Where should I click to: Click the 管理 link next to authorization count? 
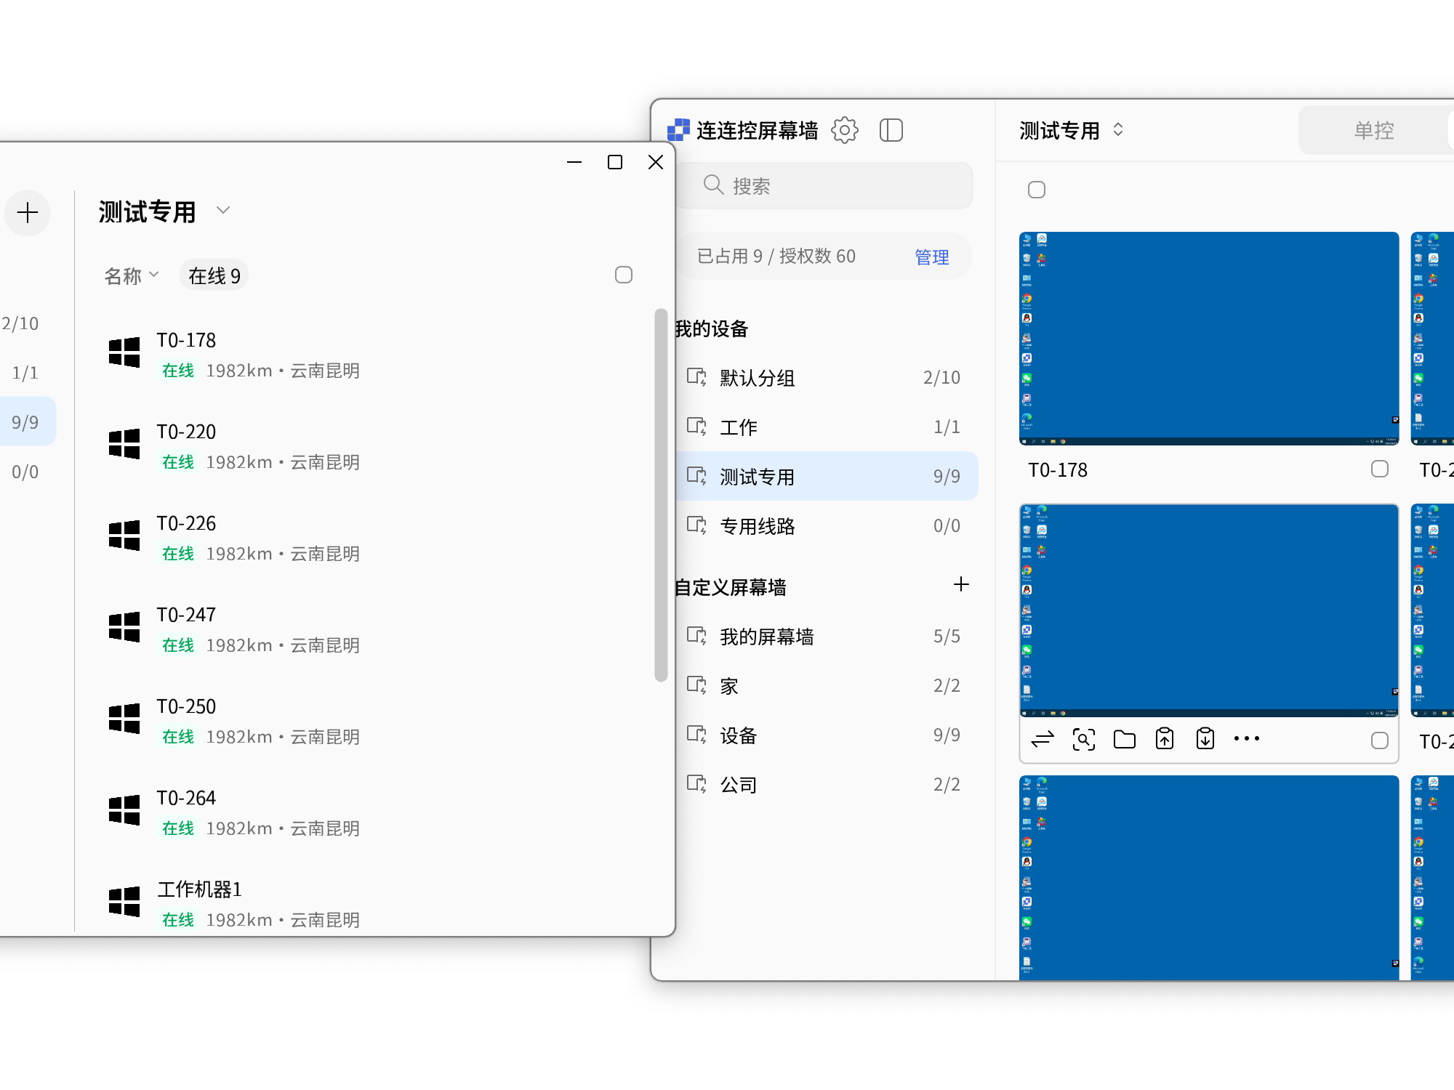coord(931,257)
